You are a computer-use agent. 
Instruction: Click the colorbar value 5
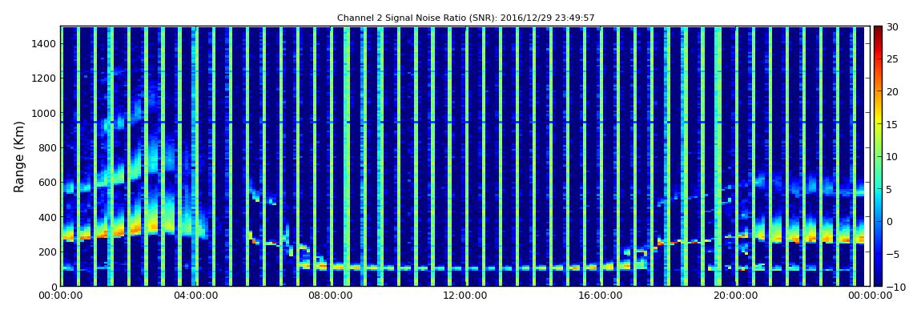[890, 189]
